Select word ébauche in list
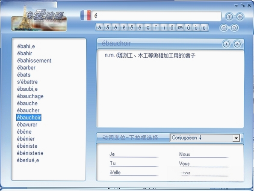The width and height of the screenshot is (254, 191). (x=27, y=103)
